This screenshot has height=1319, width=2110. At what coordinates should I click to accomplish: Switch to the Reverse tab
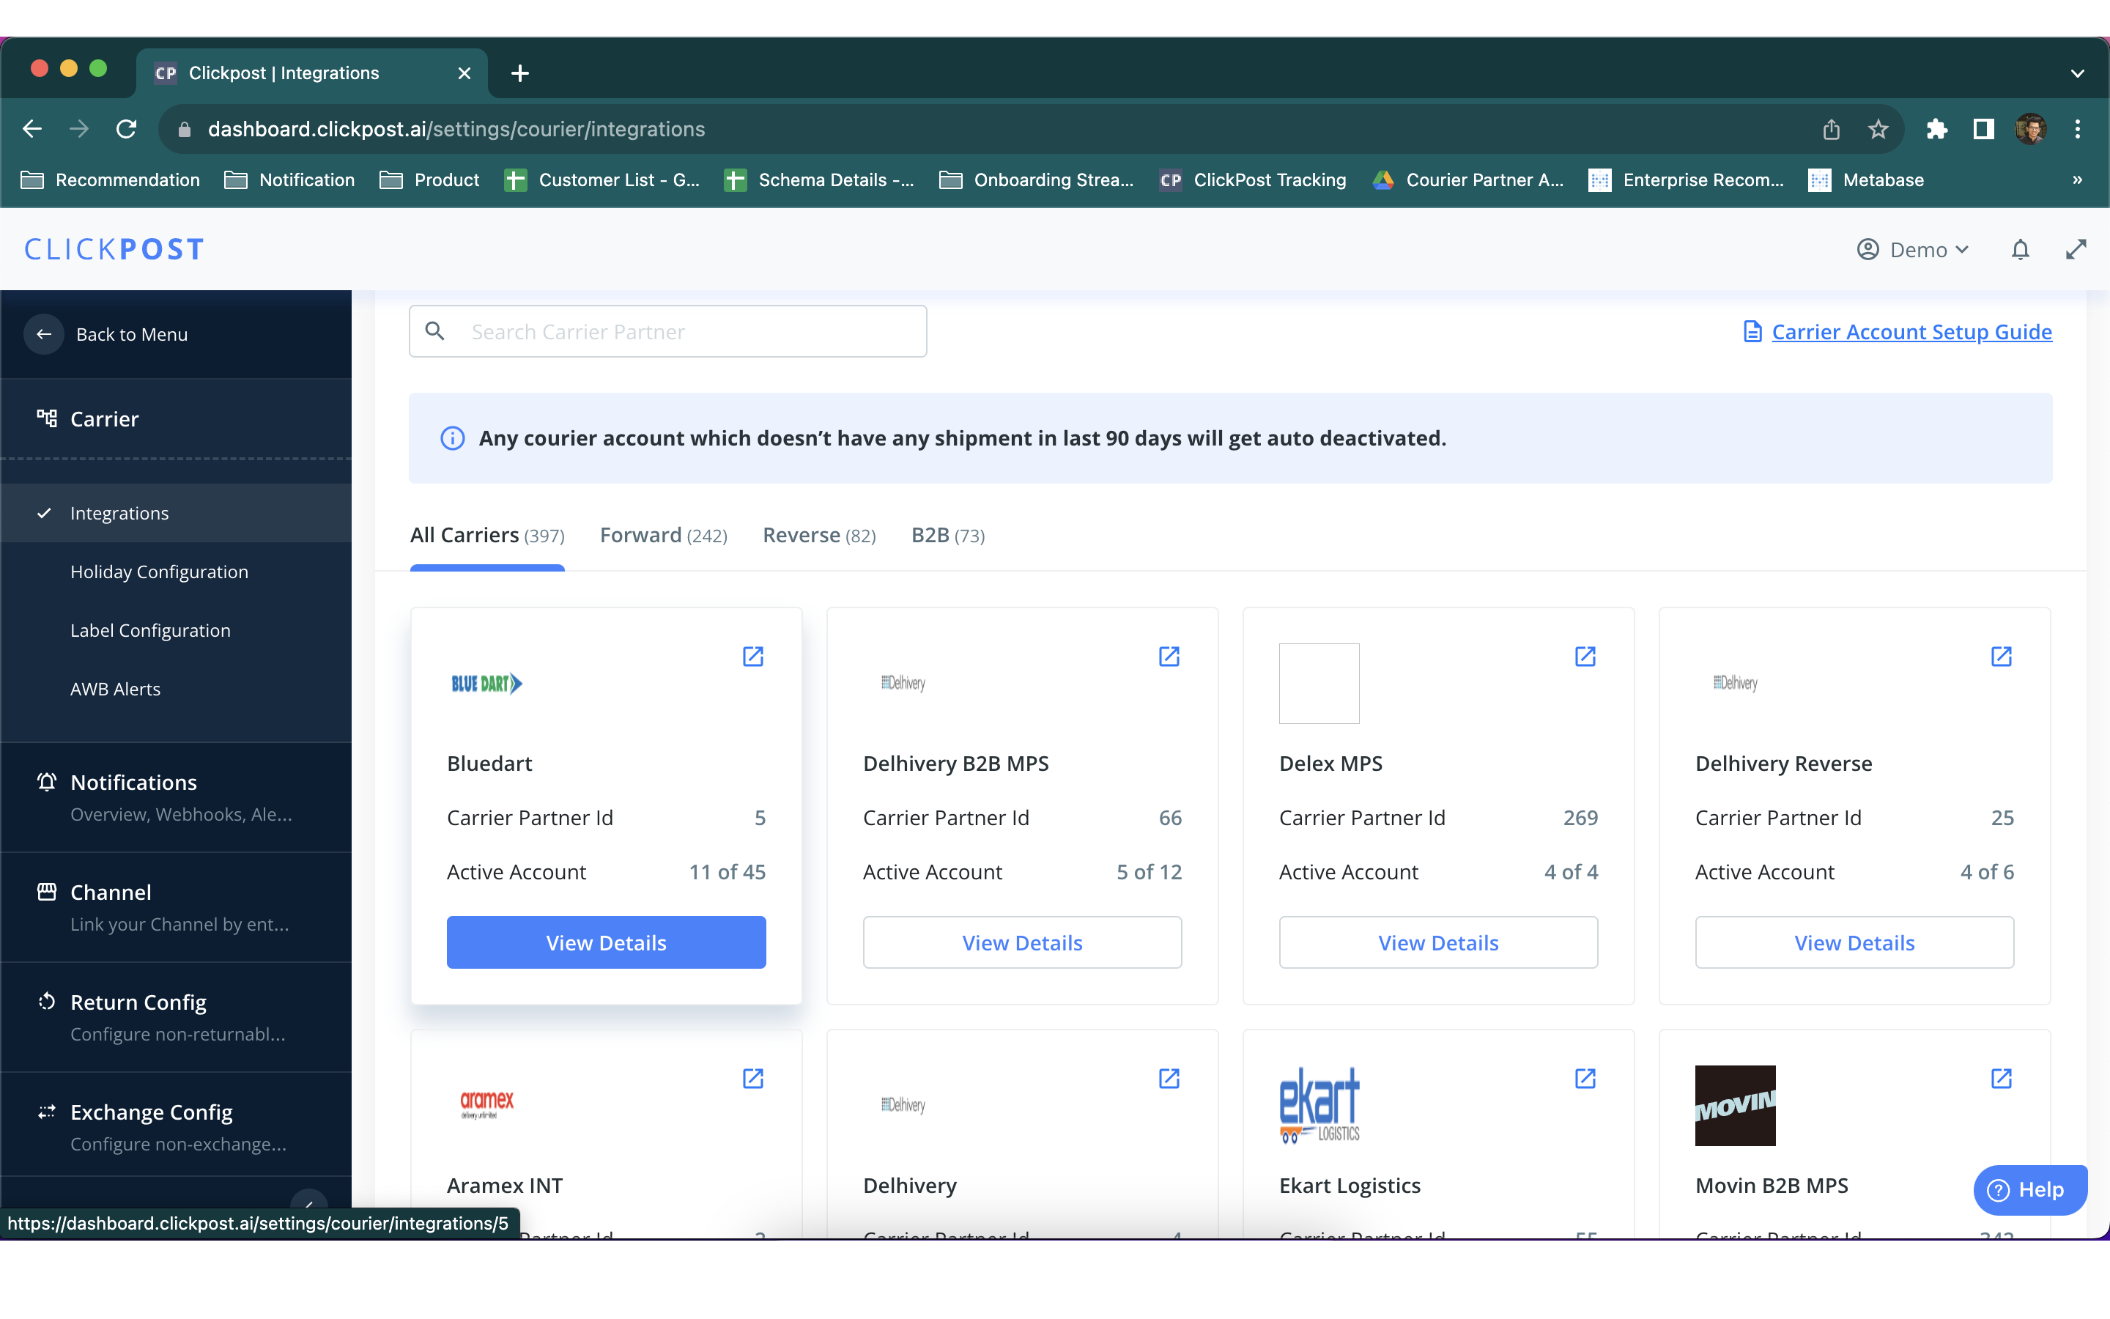coord(818,535)
